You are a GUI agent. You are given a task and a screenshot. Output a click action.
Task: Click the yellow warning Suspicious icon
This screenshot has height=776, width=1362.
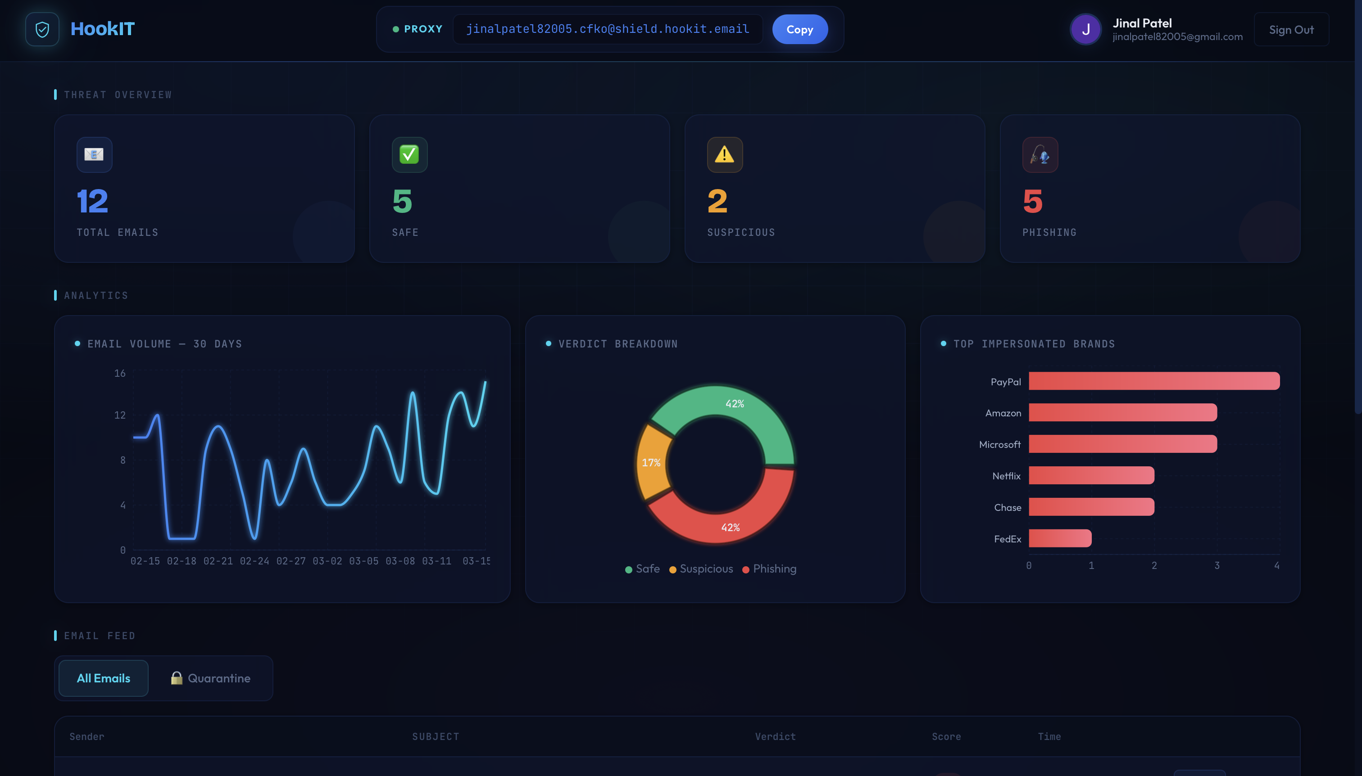click(x=725, y=154)
